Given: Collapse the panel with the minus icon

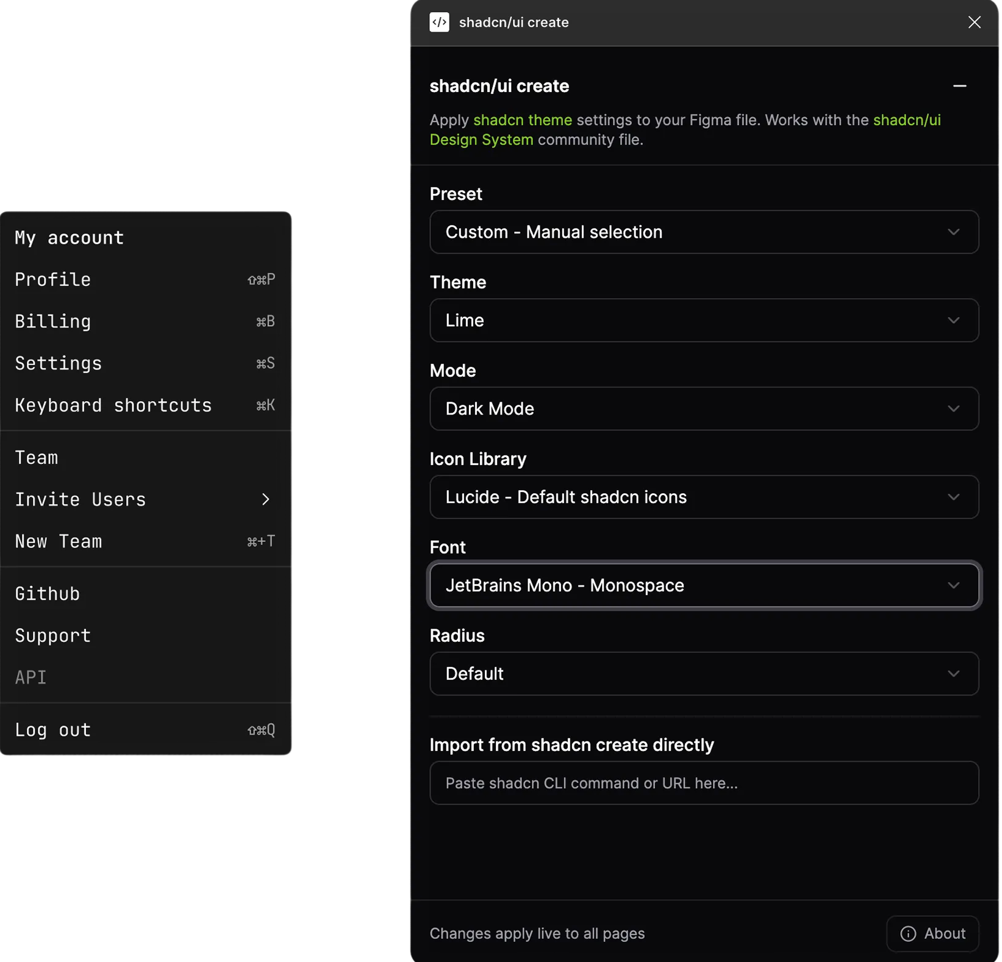Looking at the screenshot, I should pos(959,87).
